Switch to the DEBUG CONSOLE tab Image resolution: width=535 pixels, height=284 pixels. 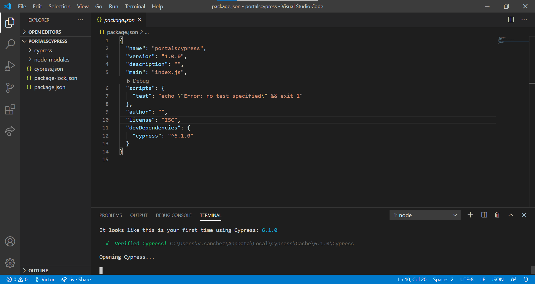[174, 215]
